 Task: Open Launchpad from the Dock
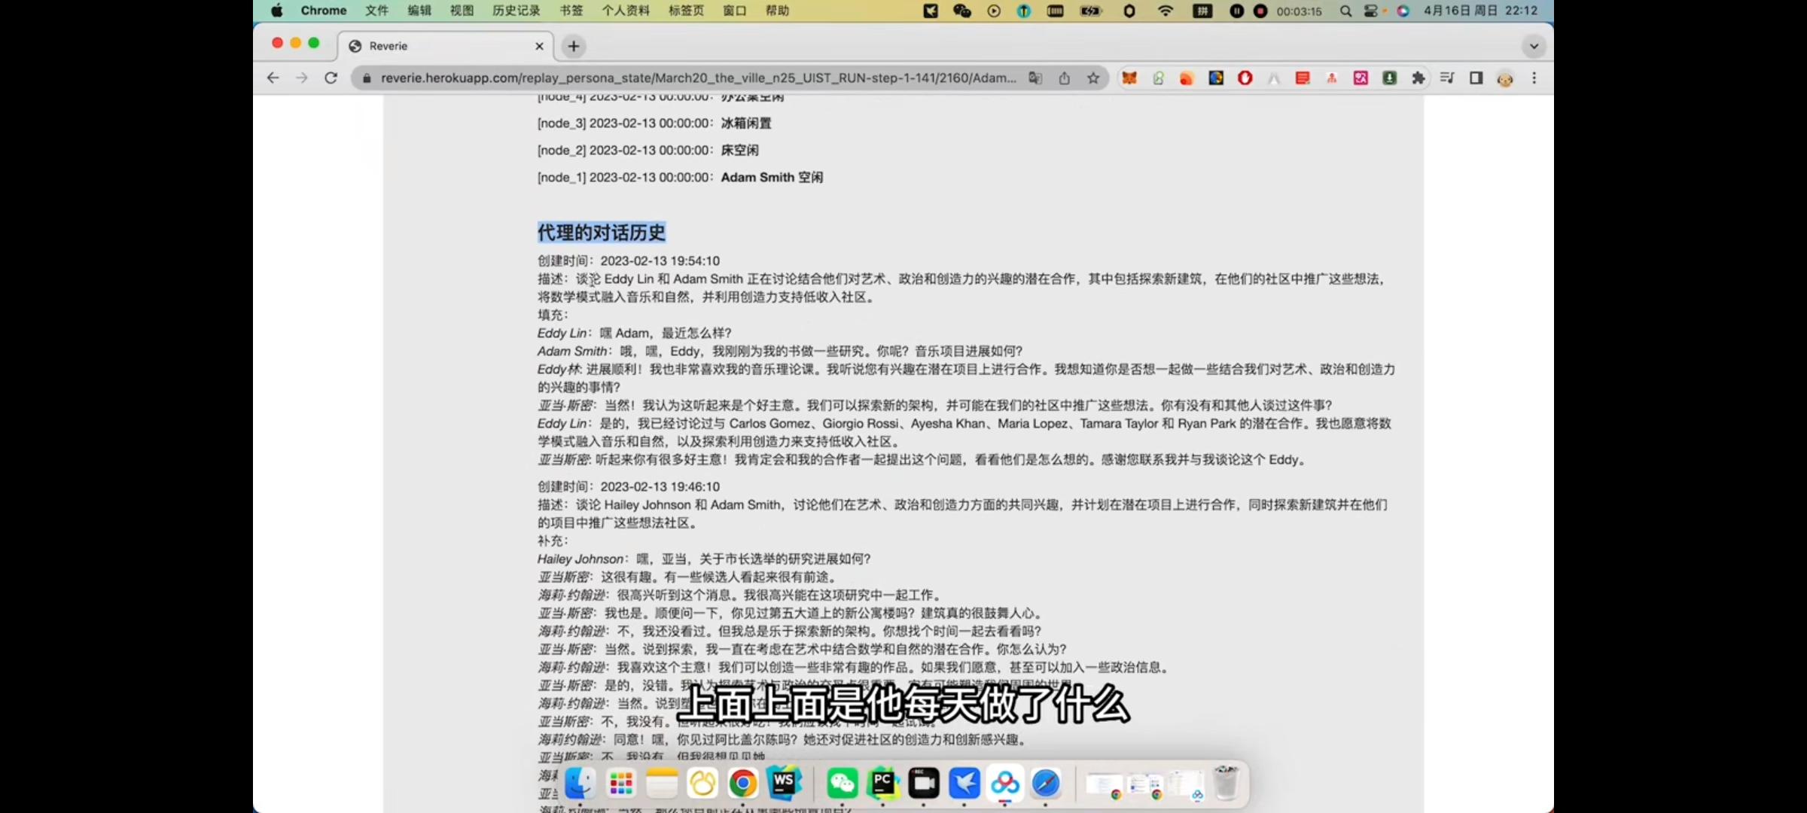point(621,784)
